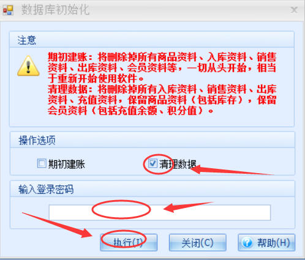
Task: Click the blue question mark help icon
Action: pyautogui.click(x=247, y=242)
